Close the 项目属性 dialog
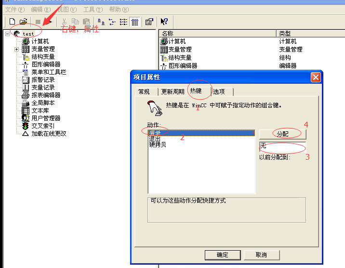 316,77
